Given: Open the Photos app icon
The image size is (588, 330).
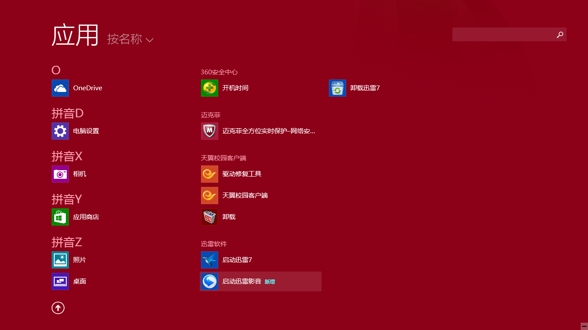Looking at the screenshot, I should point(60,260).
